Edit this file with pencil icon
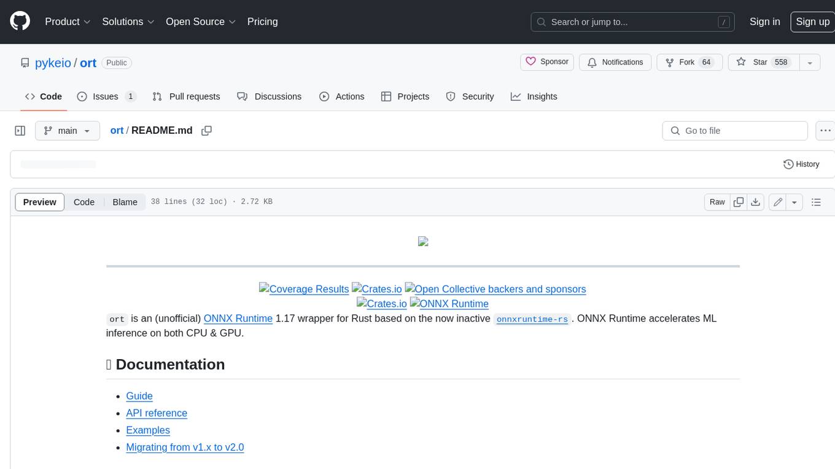The image size is (835, 469). point(778,202)
